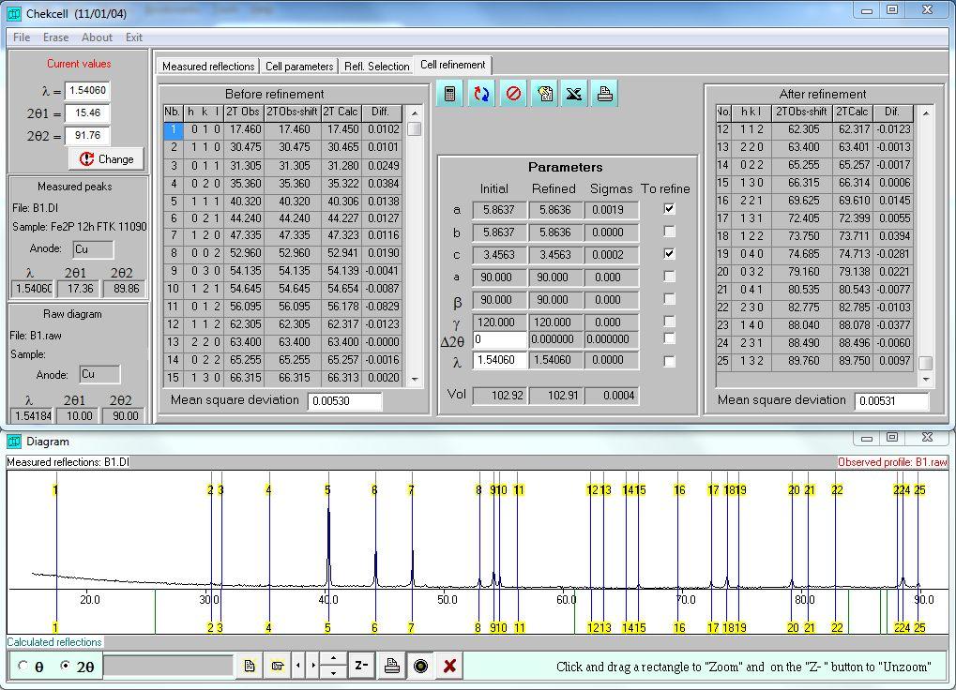
Task: Click the yellow card icon in Diagram toolbar
Action: (278, 666)
